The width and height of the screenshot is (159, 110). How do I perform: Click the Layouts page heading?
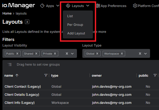tap(12, 22)
